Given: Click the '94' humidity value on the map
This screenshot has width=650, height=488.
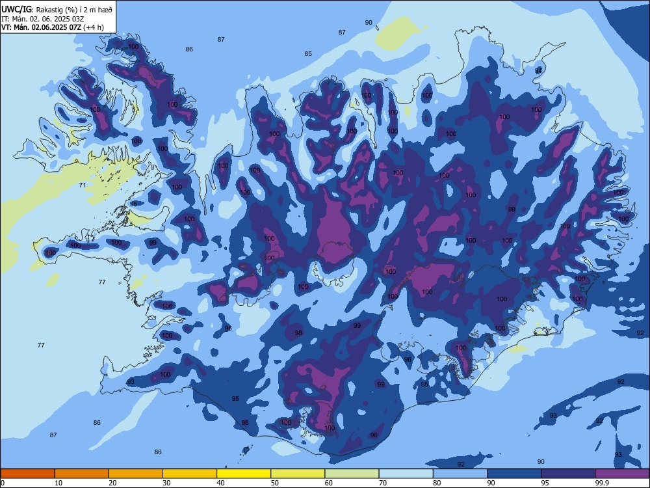Looking at the screenshot, I should (538, 70).
